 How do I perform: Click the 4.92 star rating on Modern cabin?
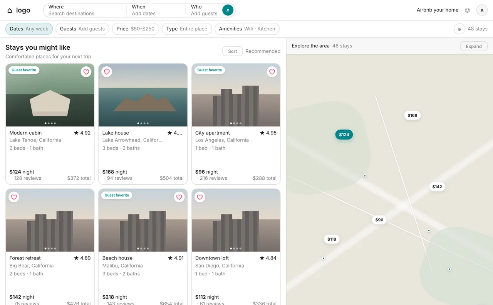point(82,133)
